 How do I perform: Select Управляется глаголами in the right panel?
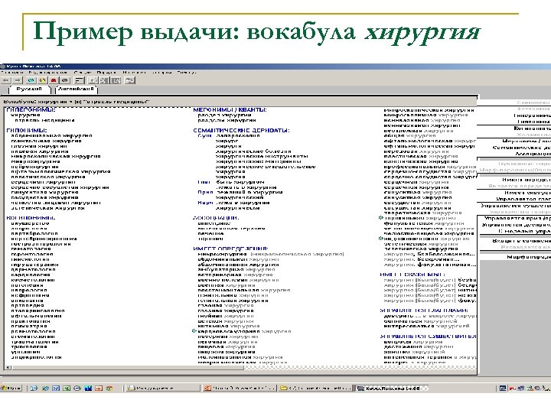[x=523, y=199]
